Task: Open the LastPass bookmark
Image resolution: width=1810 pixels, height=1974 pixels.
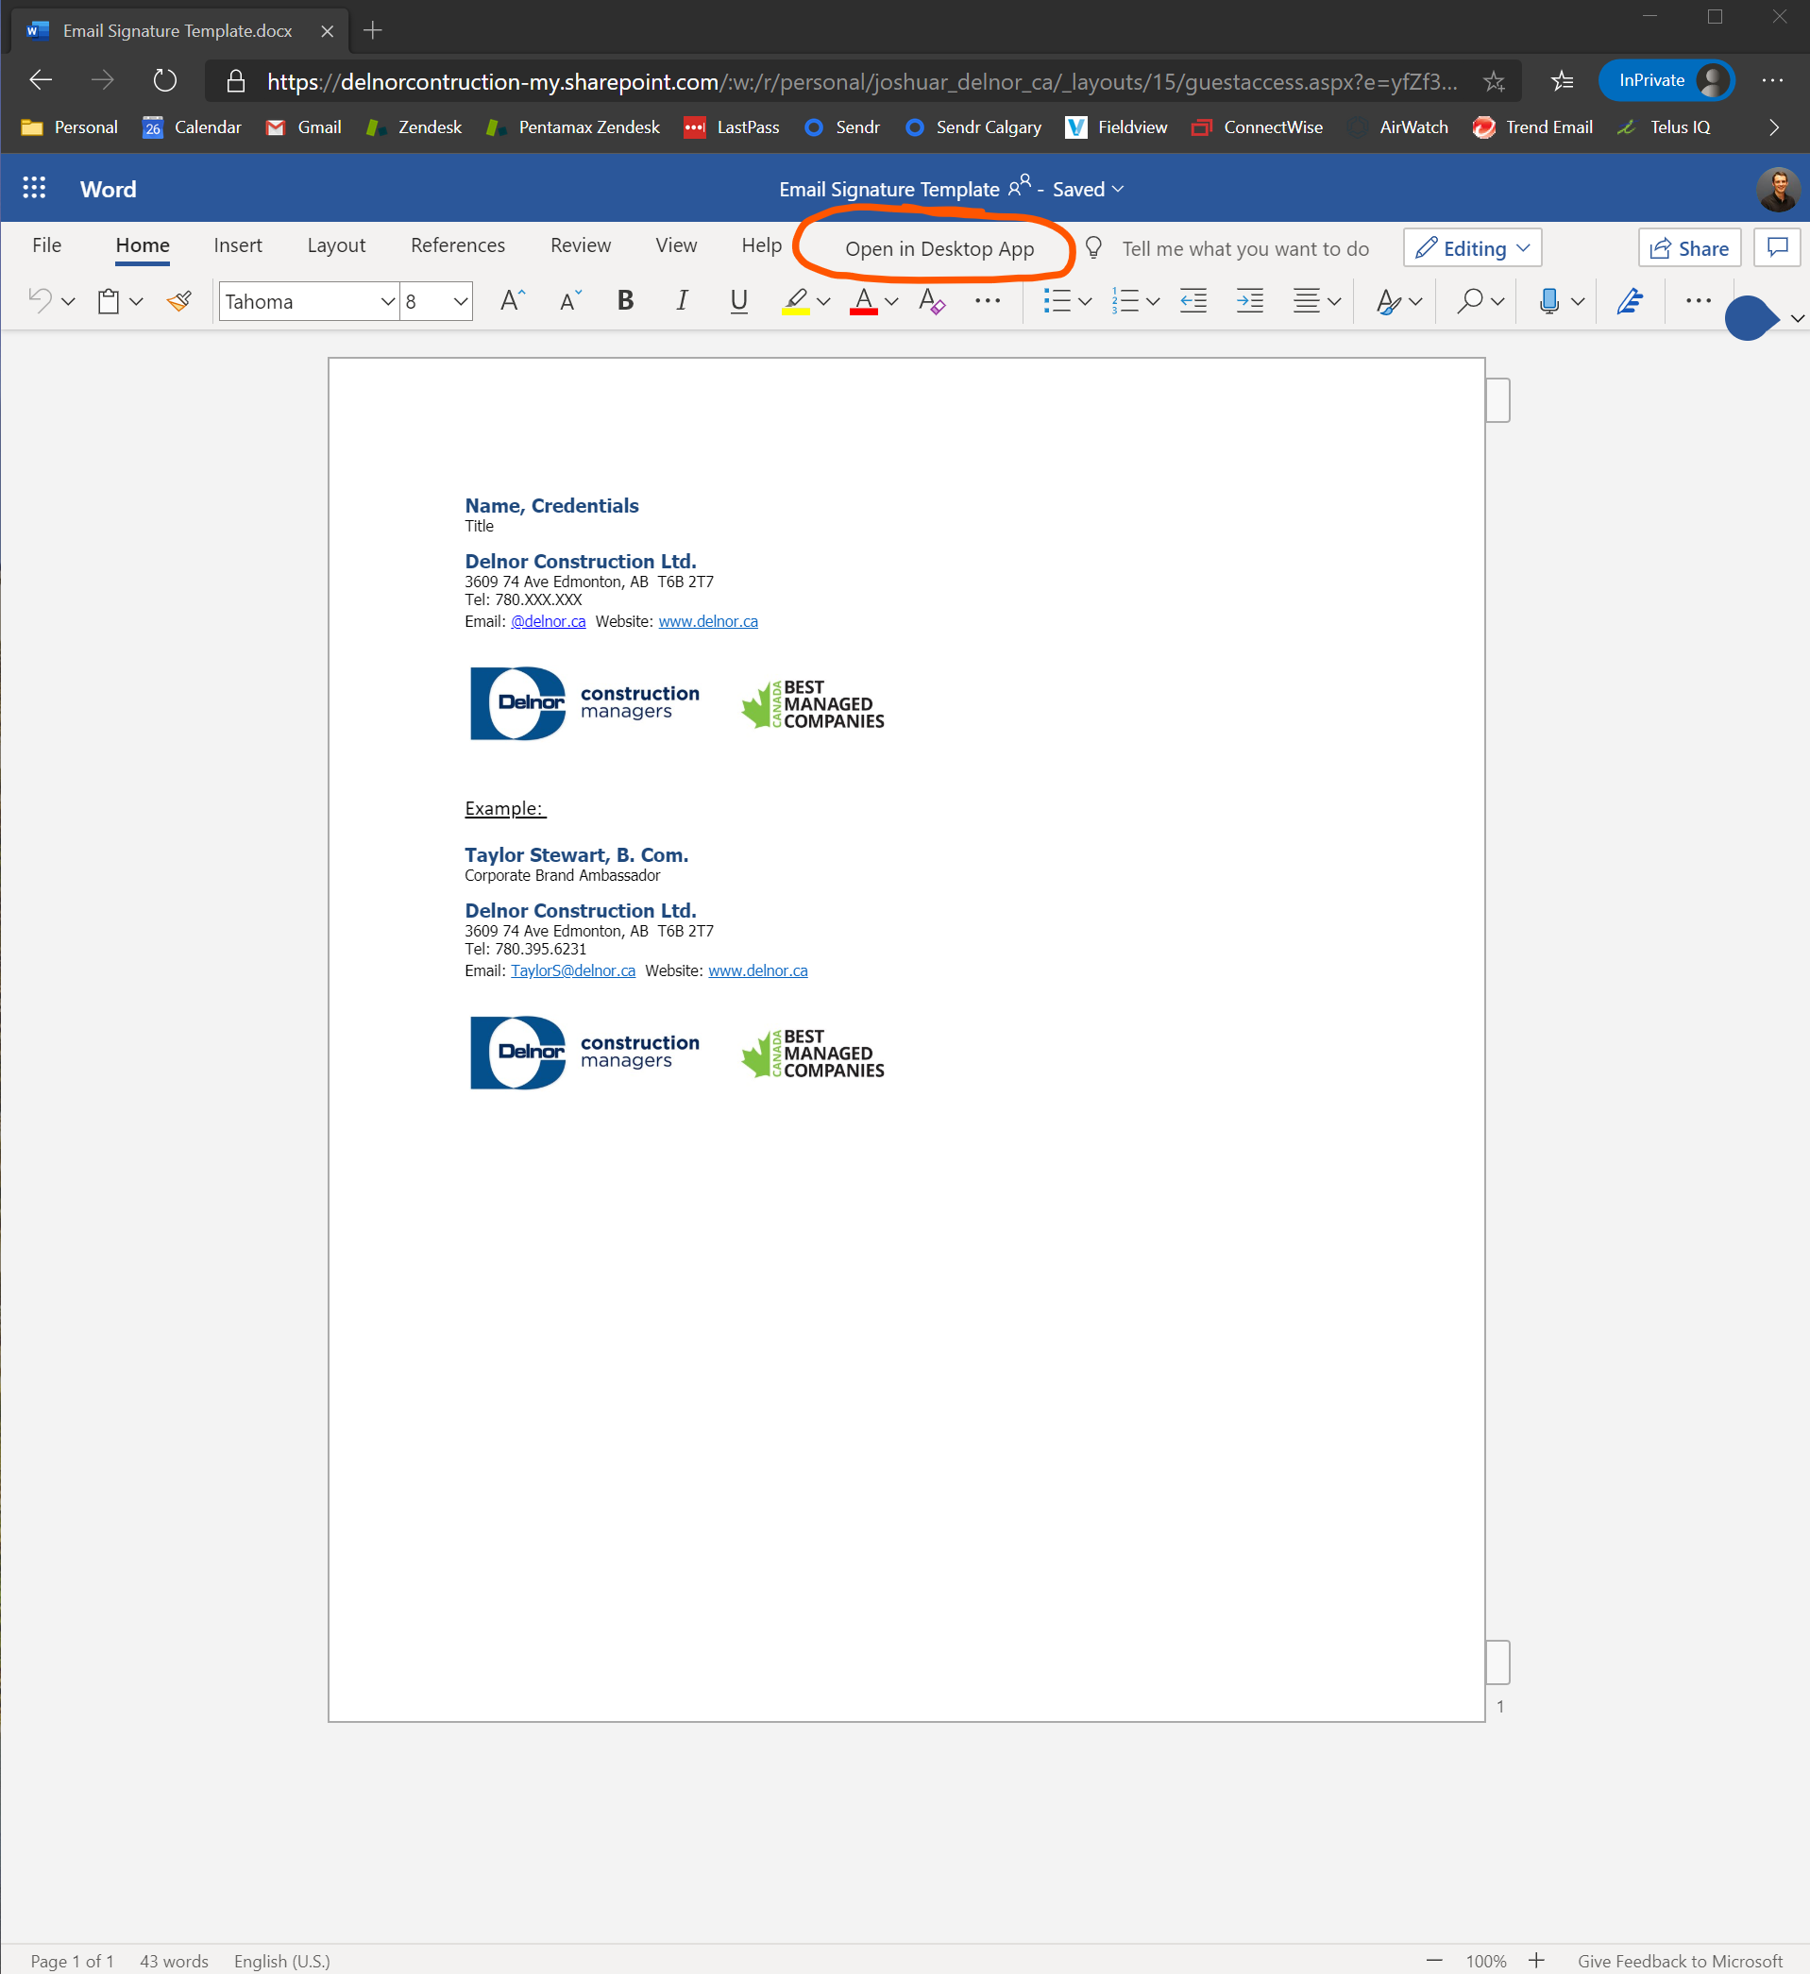Action: point(731,127)
